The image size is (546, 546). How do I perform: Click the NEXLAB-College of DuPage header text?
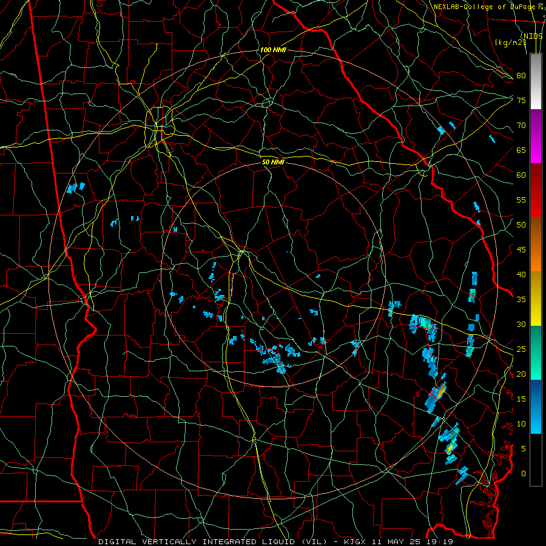click(x=484, y=7)
